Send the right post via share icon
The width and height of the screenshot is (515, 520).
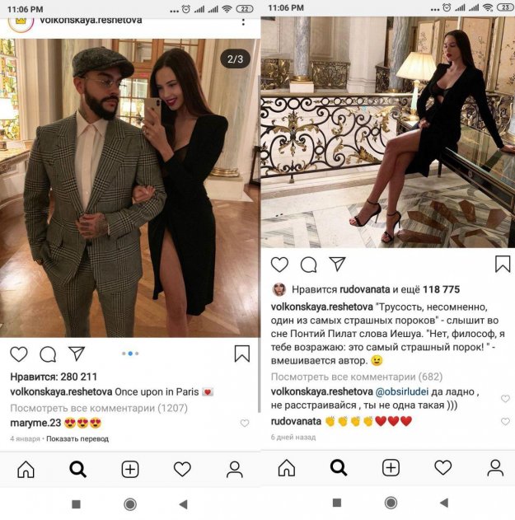337,264
